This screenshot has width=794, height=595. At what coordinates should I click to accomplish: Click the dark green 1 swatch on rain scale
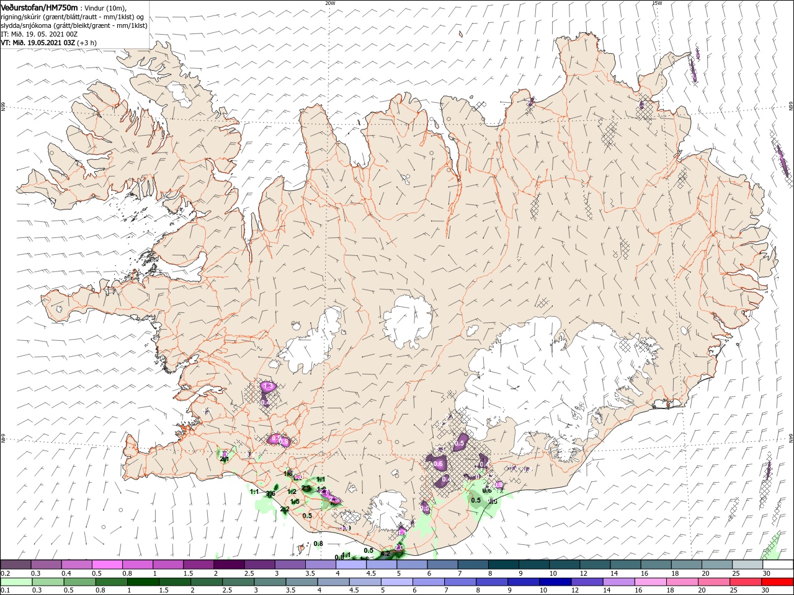pyautogui.click(x=143, y=582)
